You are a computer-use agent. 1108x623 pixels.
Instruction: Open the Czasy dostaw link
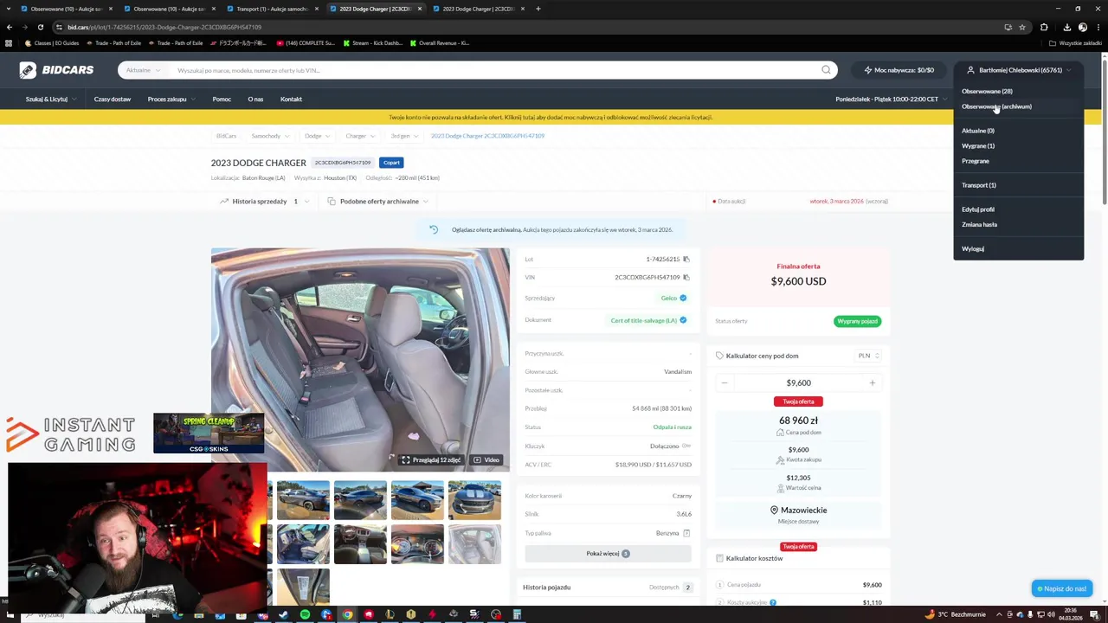point(113,99)
